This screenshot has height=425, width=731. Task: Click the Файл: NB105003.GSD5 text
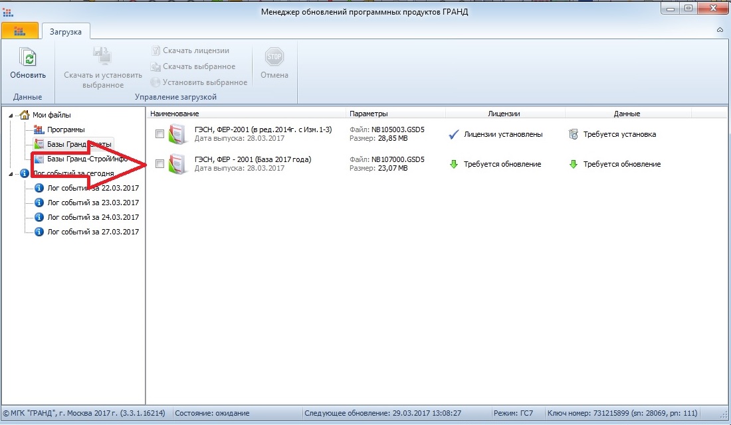[x=387, y=129]
